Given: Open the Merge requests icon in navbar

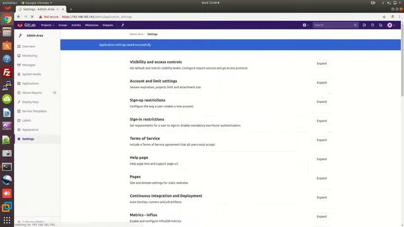Looking at the screenshot, I should 372,25.
